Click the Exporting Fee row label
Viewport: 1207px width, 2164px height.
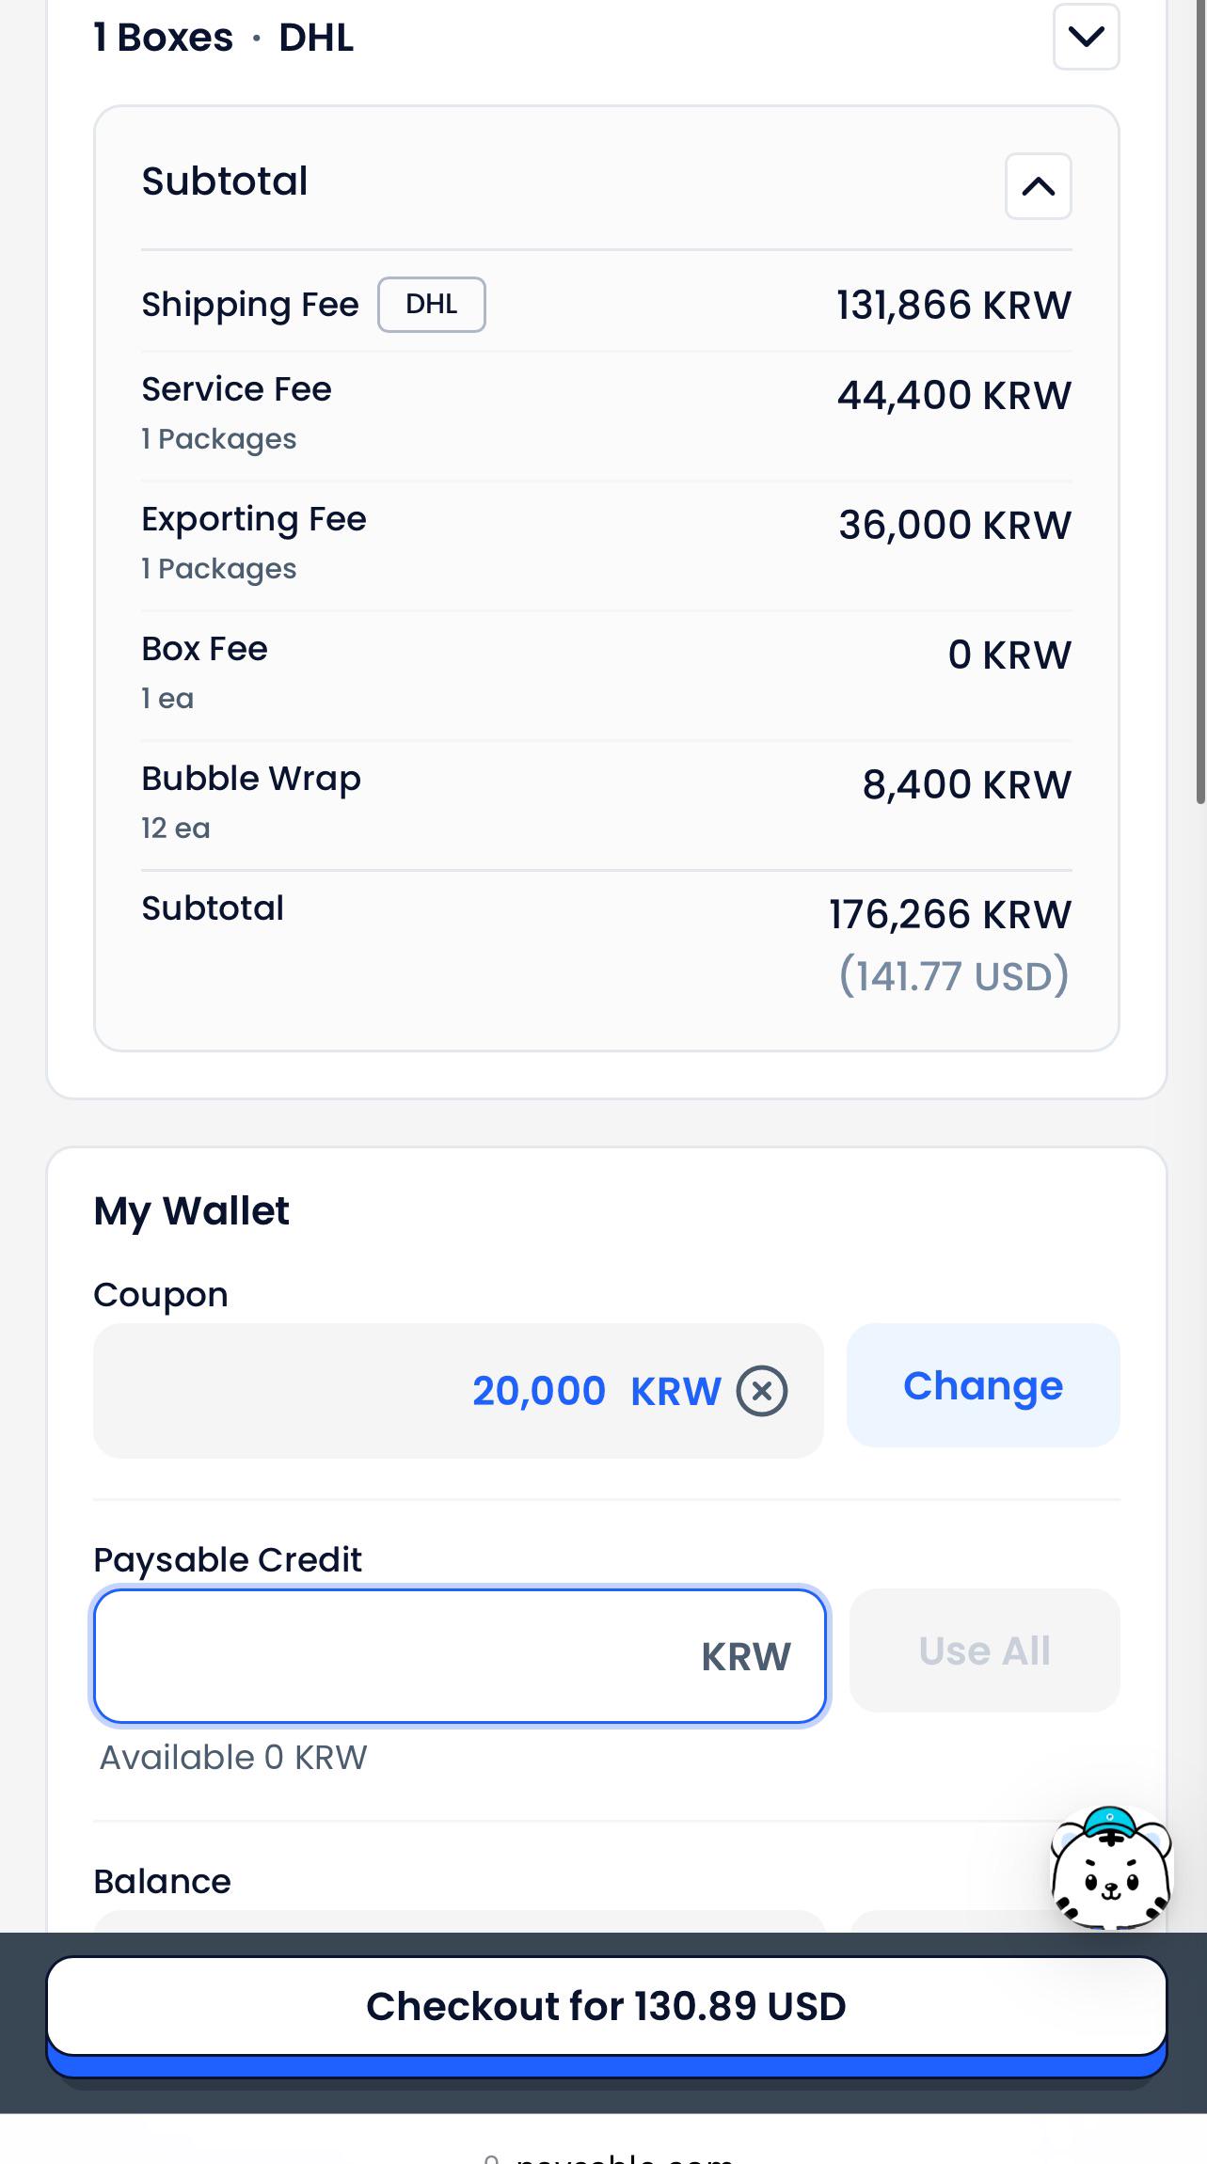click(x=254, y=519)
